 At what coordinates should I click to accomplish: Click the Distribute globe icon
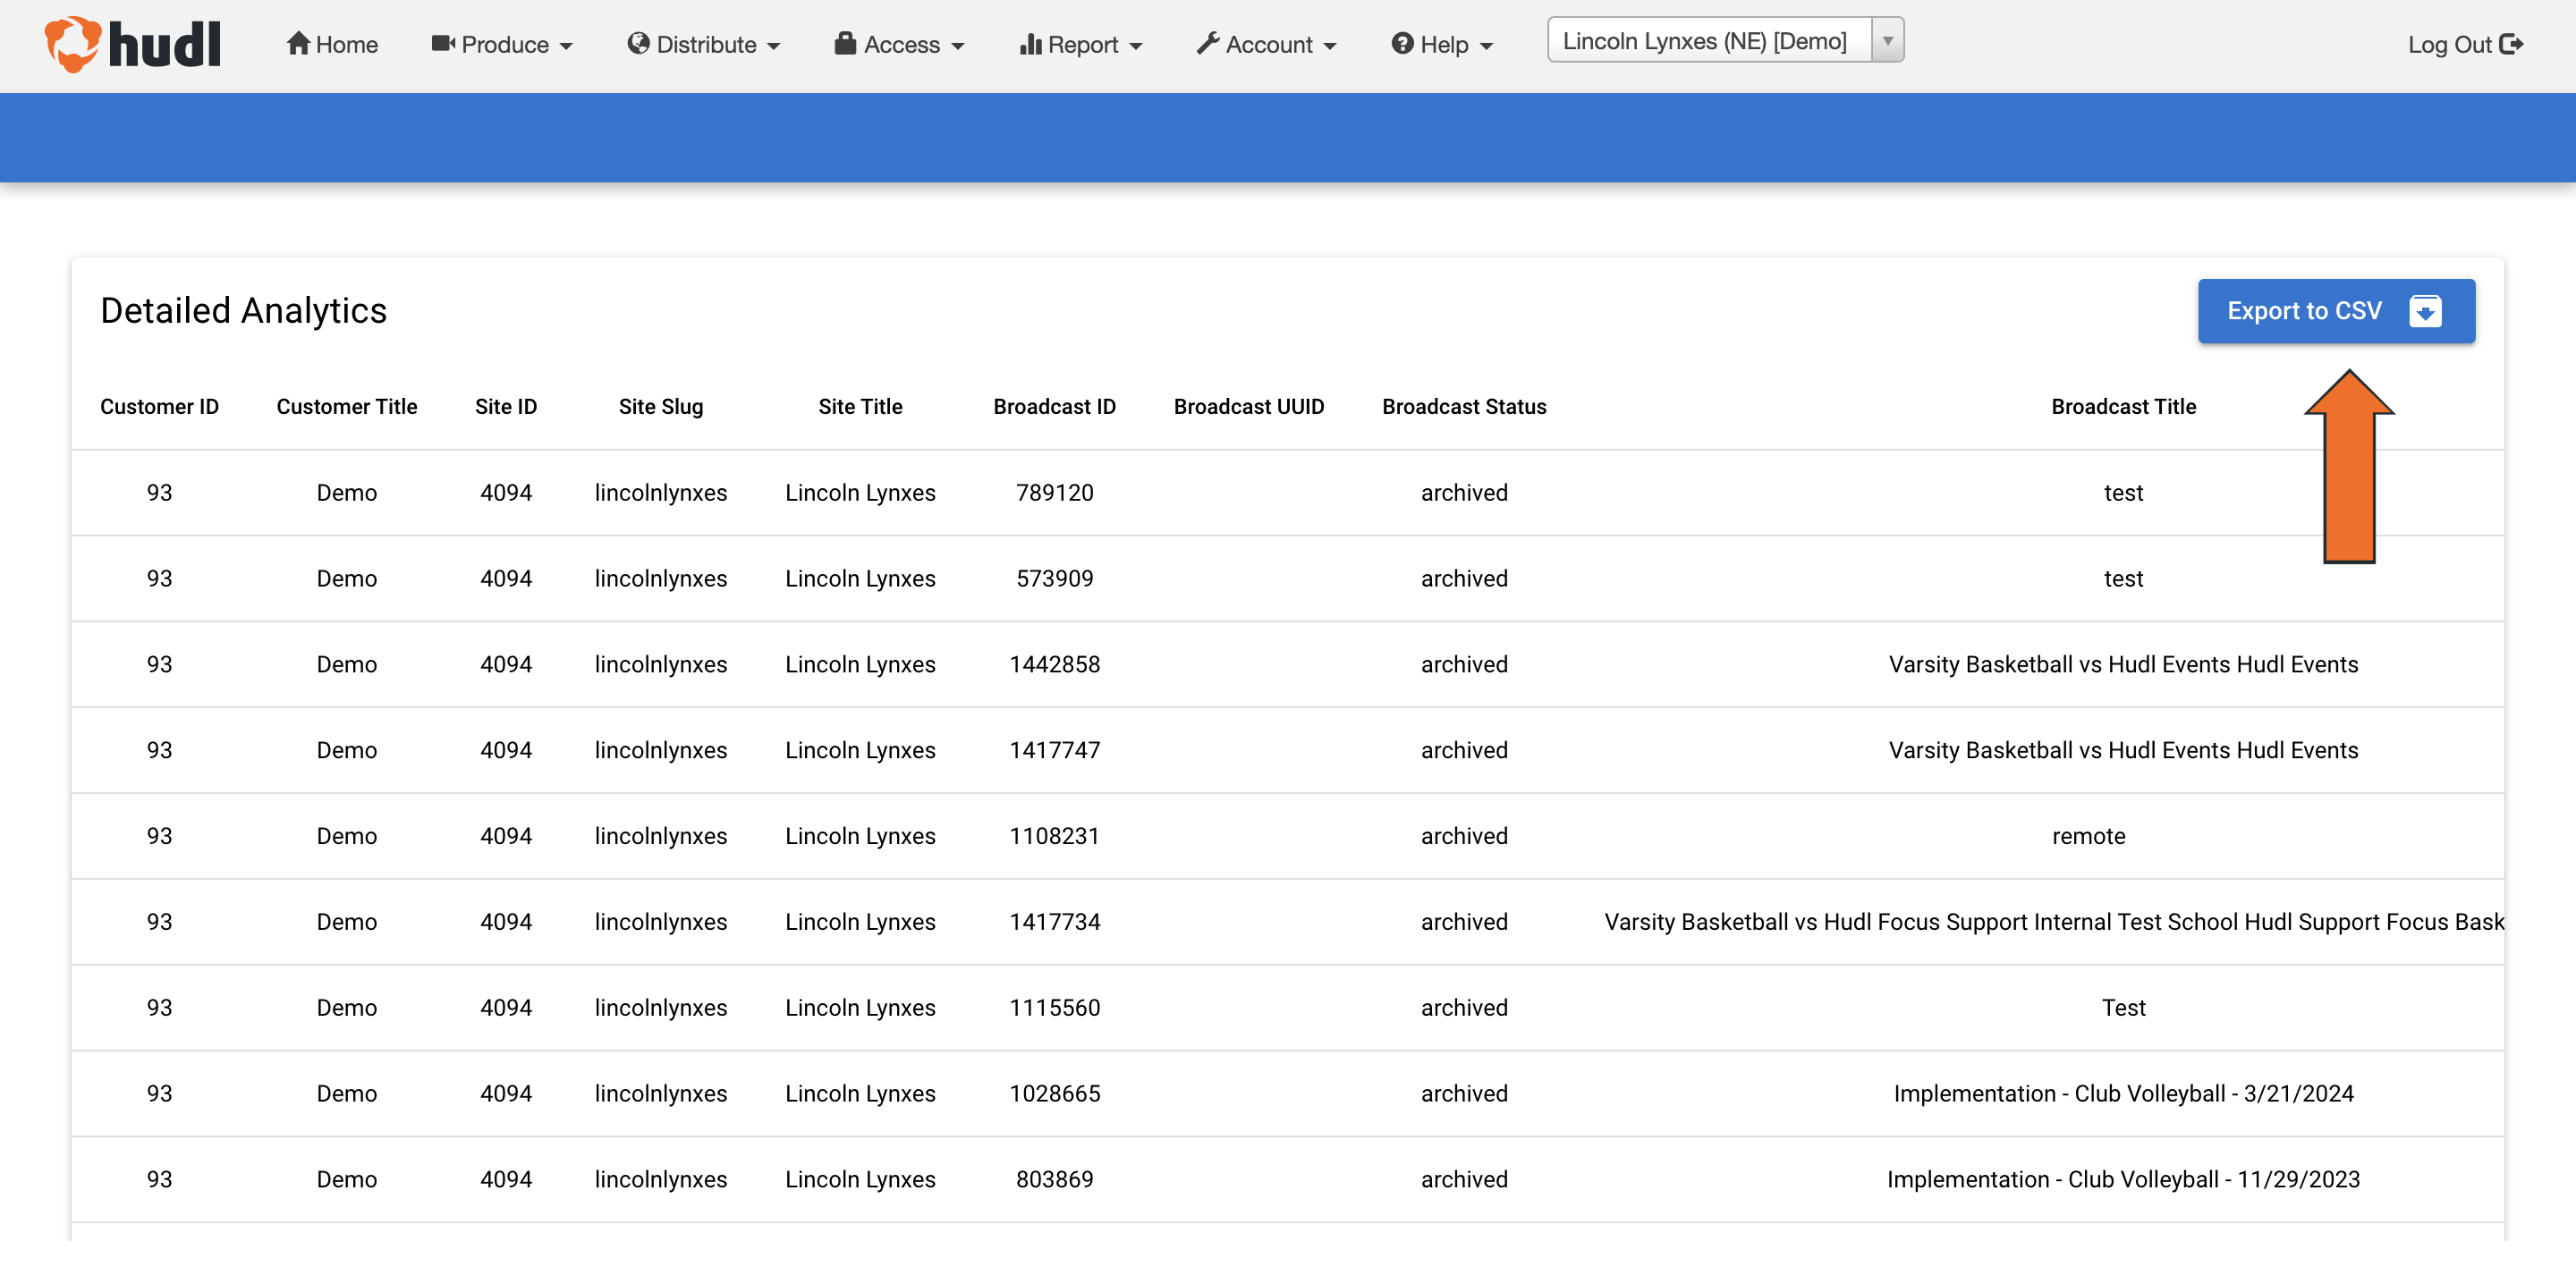pyautogui.click(x=638, y=43)
